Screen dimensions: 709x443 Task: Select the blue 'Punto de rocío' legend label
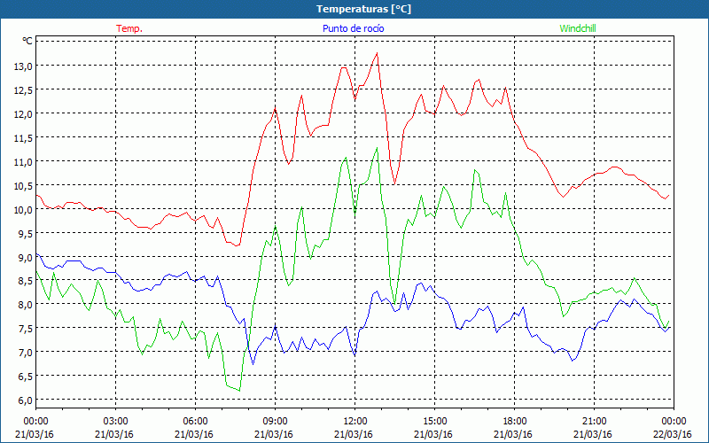coord(353,28)
